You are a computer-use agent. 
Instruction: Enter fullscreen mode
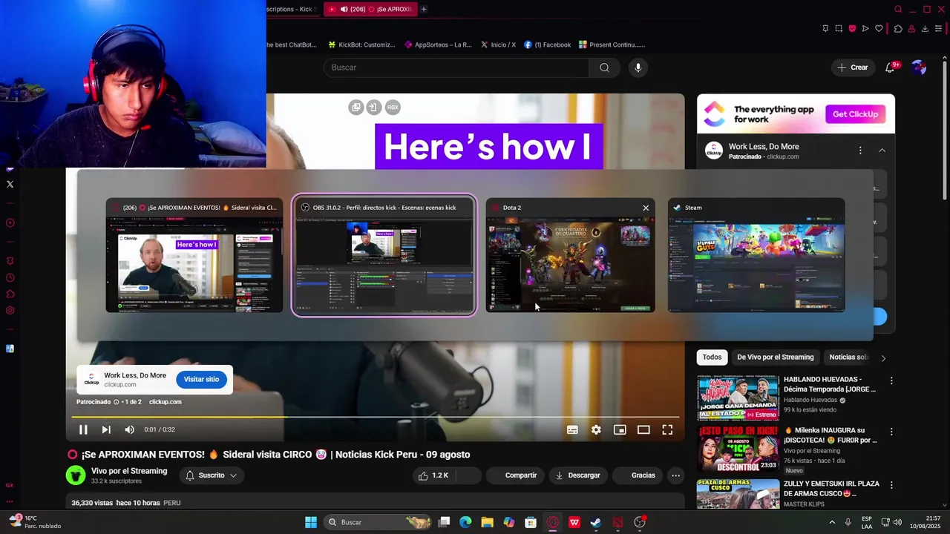tap(667, 429)
